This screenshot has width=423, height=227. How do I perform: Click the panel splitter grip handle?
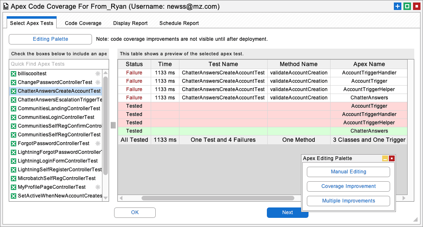[x=113, y=125]
